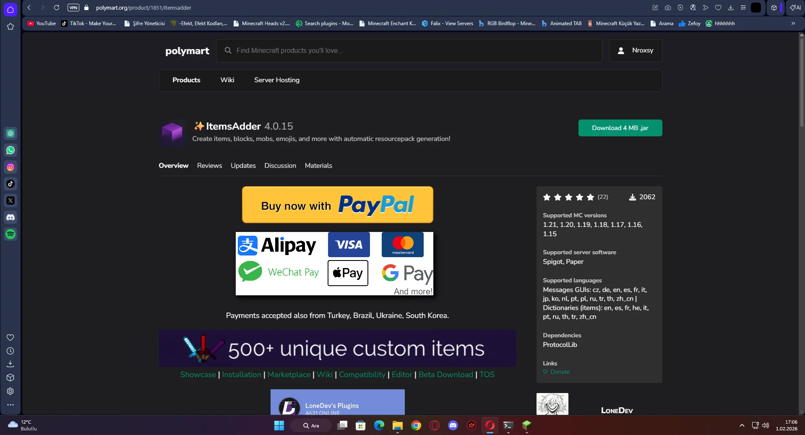Viewport: 805px width, 435px height.
Task: Open sidebar downloads icon
Action: pos(10,364)
